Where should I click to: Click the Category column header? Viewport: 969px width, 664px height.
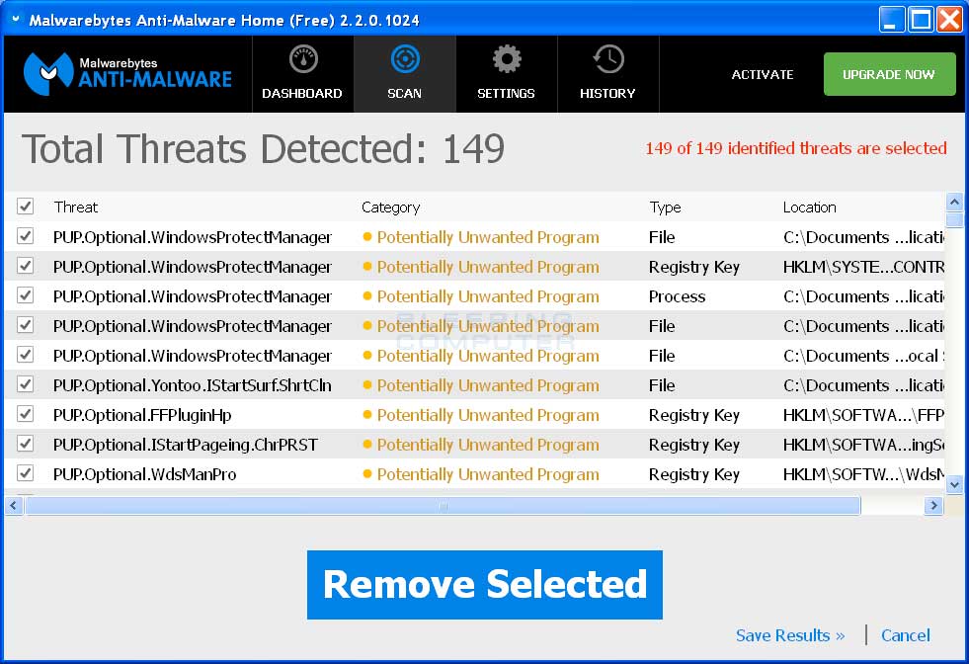pos(390,207)
